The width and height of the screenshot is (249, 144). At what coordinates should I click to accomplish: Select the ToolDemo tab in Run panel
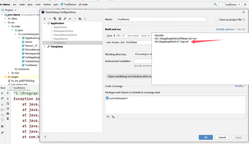[x=19, y=88]
